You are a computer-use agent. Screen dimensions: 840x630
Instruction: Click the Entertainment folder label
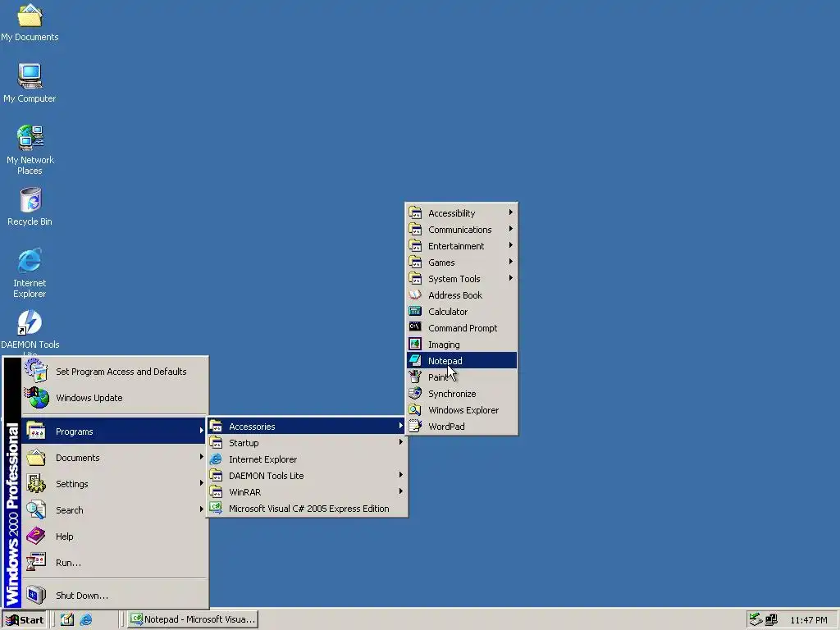click(456, 246)
